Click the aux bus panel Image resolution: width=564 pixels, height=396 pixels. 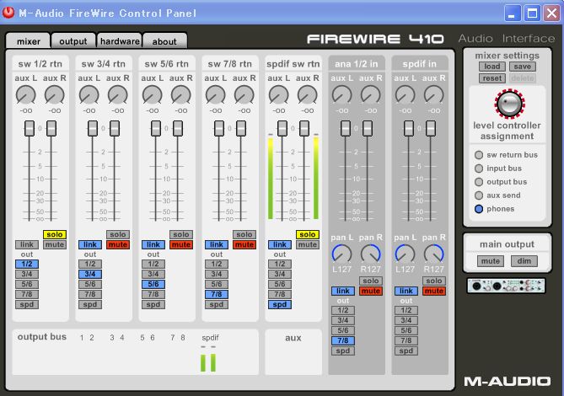pyautogui.click(x=293, y=352)
